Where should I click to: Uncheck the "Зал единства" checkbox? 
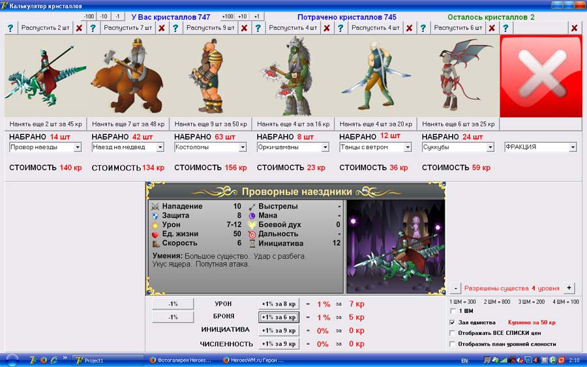click(453, 322)
